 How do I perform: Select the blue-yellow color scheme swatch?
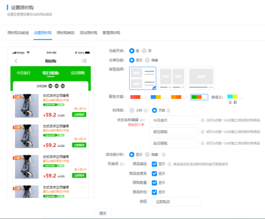(158, 97)
